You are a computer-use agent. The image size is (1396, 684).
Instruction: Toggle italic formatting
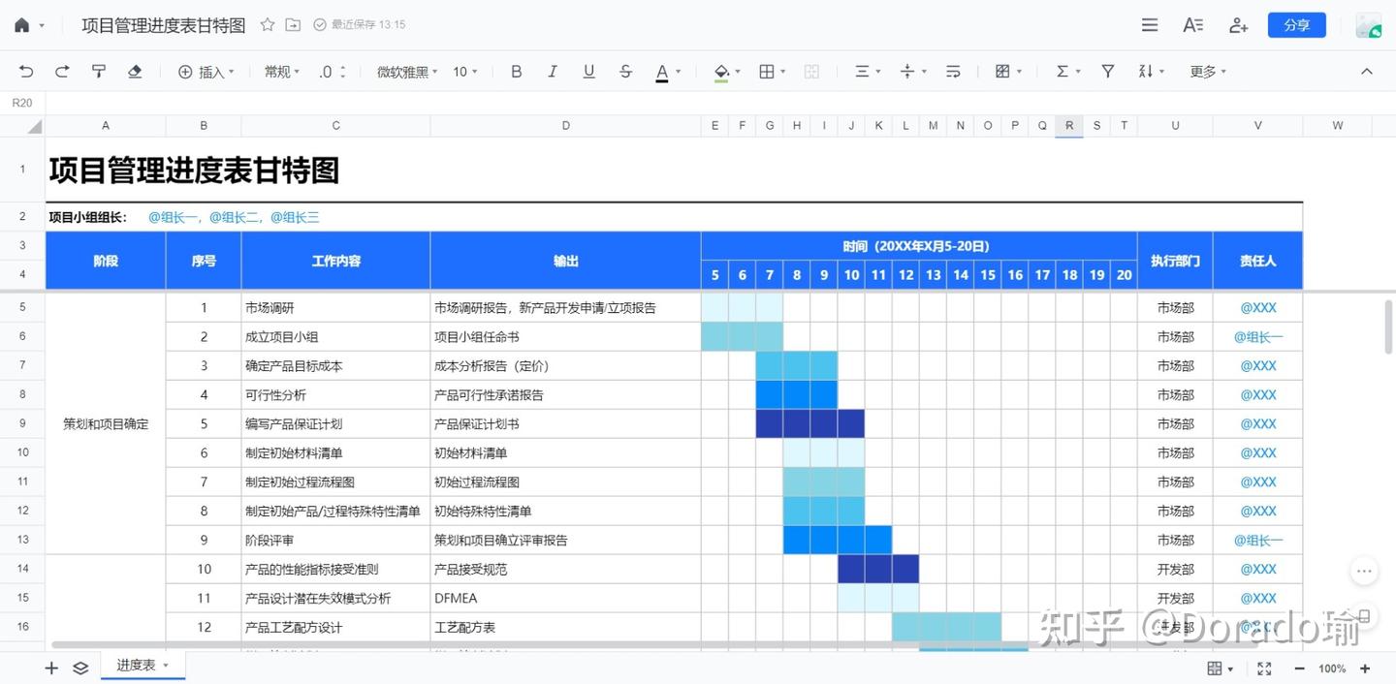click(553, 72)
